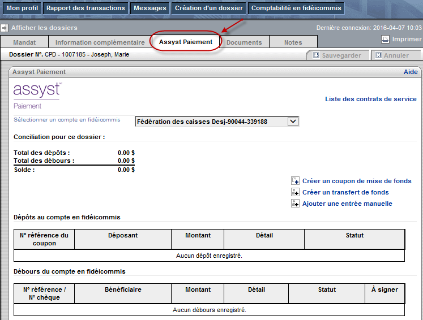Image resolution: width=423 pixels, height=320 pixels.
Task: Click the arrow icon beside Afficher les dossiers
Action: click(5, 28)
